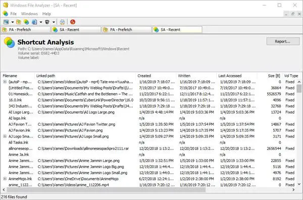Expand the Index.dat analyzer dropdown arrow
The image size is (303, 200).
click(x=41, y=22)
